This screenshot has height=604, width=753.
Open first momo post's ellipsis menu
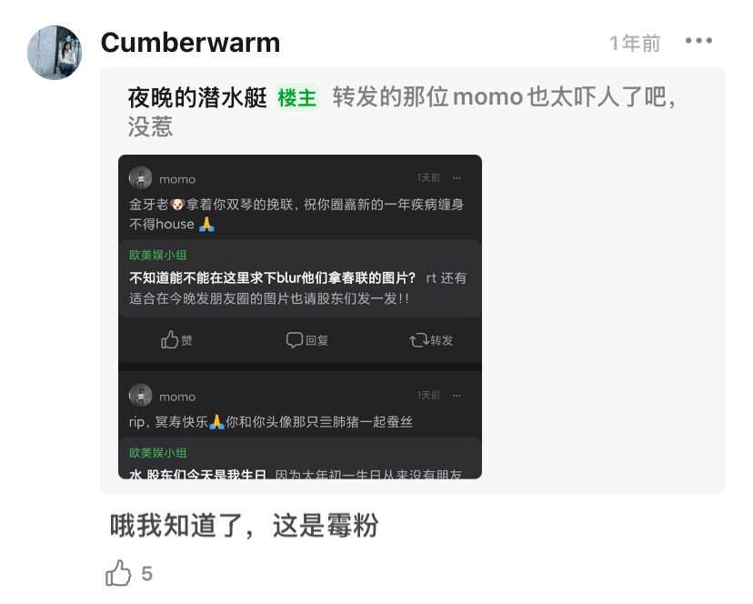click(x=457, y=177)
